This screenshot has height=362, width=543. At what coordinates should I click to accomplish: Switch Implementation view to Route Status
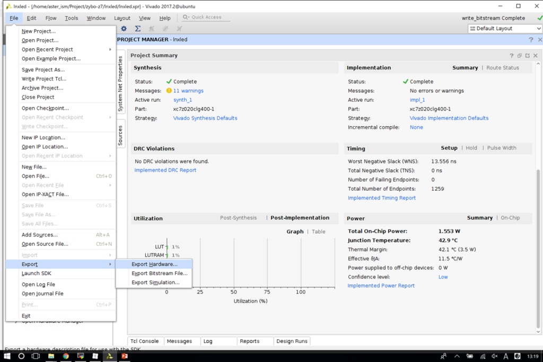(x=503, y=68)
